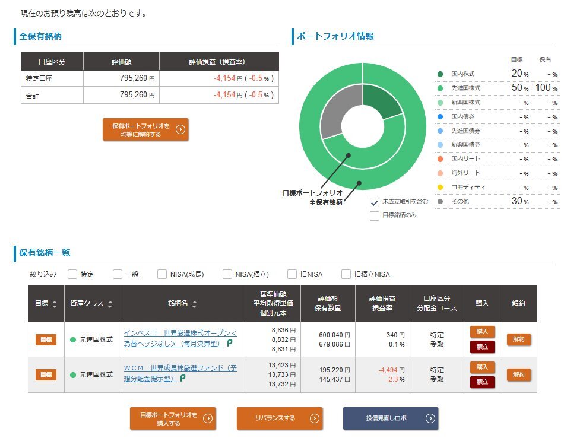
Task: Open the WCM 世界成長株厳選ファンド link
Action: point(180,373)
